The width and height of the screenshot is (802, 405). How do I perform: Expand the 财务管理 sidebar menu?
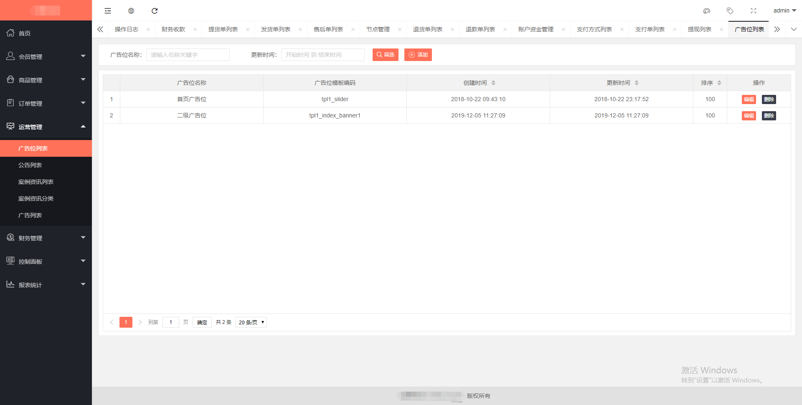(46, 238)
